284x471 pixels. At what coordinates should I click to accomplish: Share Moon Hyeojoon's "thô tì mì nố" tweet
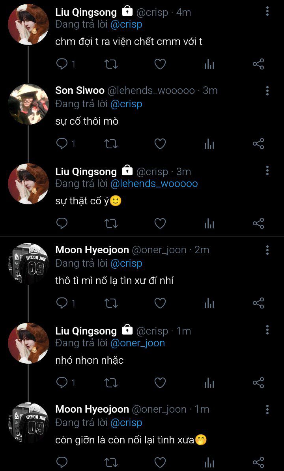(258, 303)
